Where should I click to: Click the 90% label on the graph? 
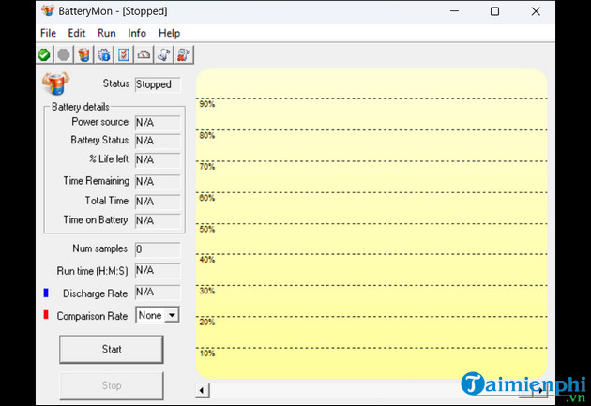(x=207, y=104)
